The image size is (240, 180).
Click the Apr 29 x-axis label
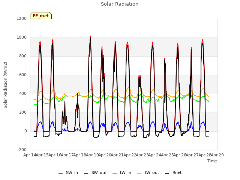[217, 155]
